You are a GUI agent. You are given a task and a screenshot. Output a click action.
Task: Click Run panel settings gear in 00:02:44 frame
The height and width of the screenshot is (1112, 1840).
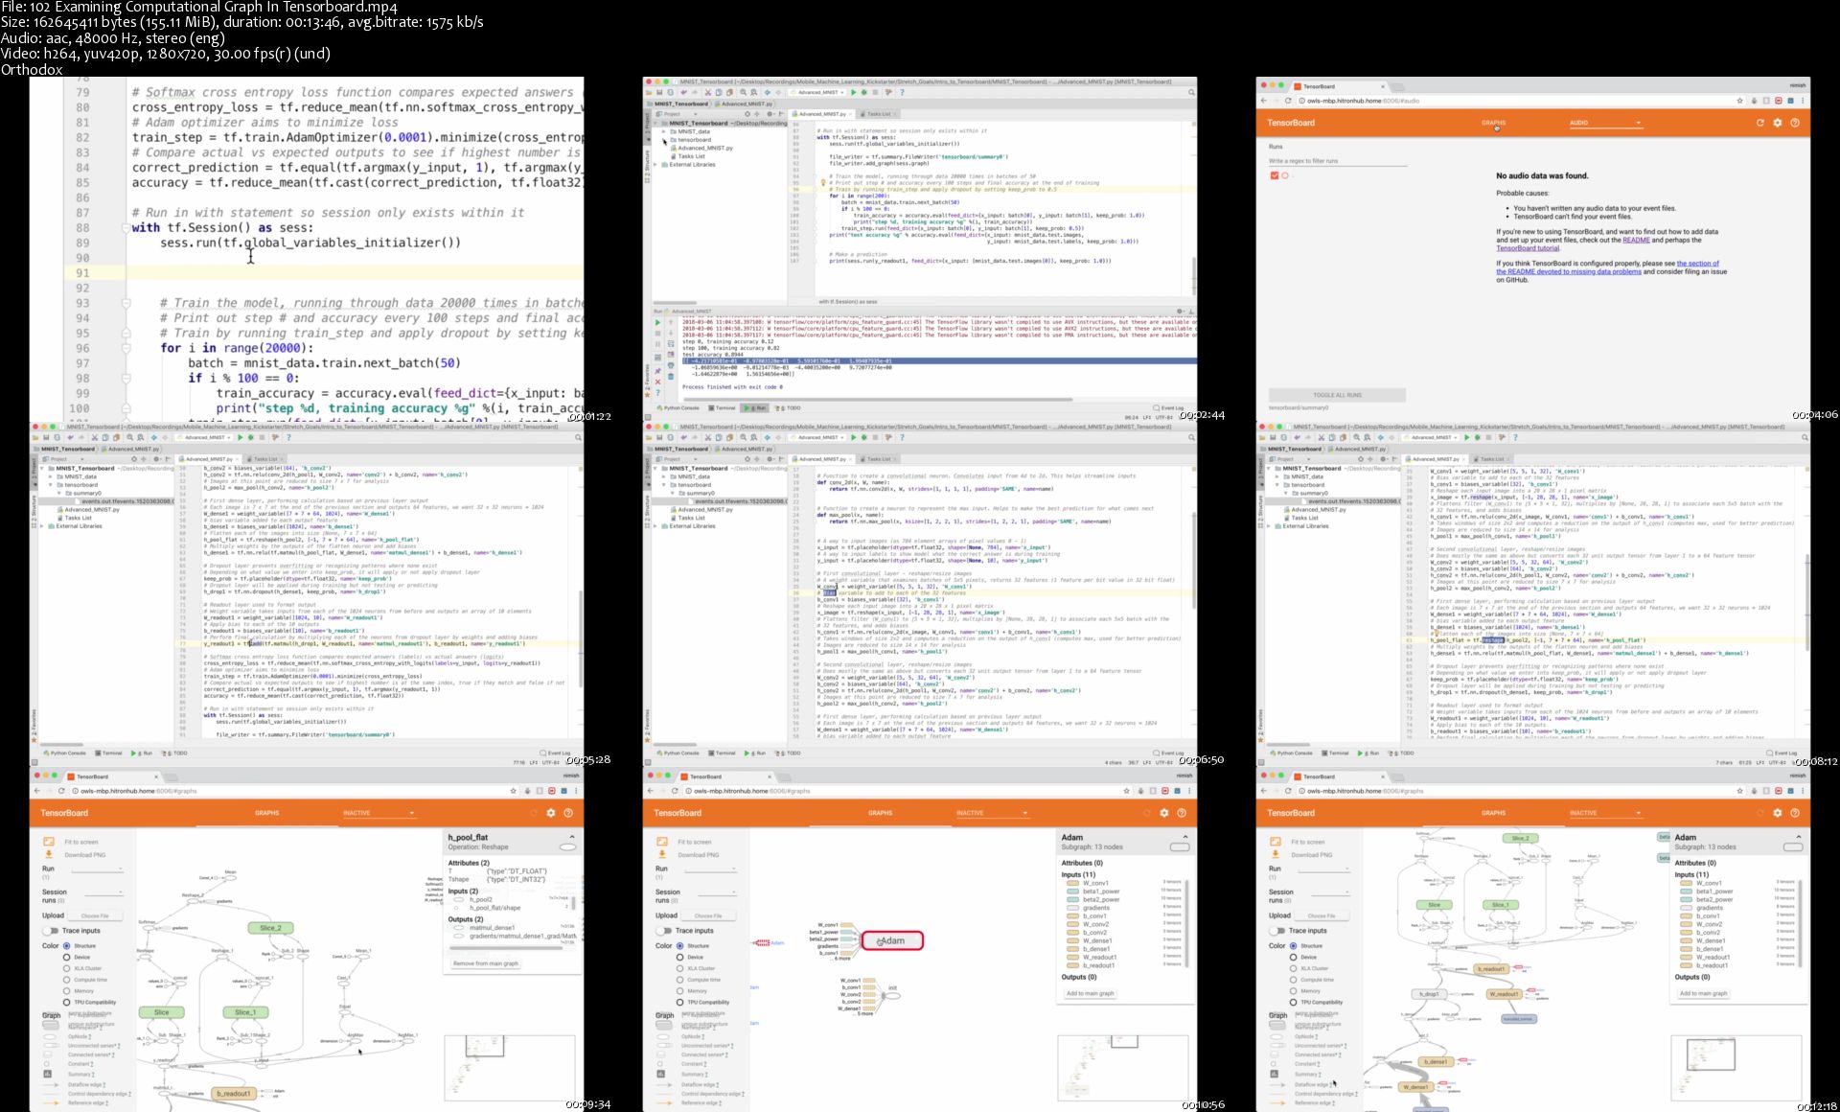[x=1180, y=312]
